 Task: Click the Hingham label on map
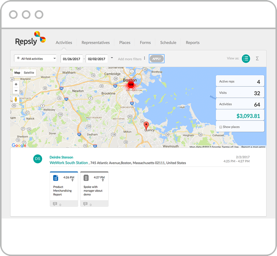[188, 135]
